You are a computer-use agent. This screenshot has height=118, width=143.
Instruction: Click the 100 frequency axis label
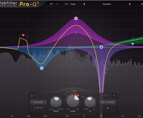point(28,116)
